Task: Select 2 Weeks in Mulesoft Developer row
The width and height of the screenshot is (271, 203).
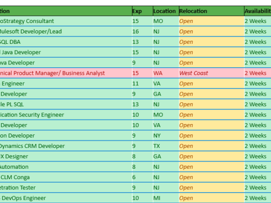Action: (258, 32)
